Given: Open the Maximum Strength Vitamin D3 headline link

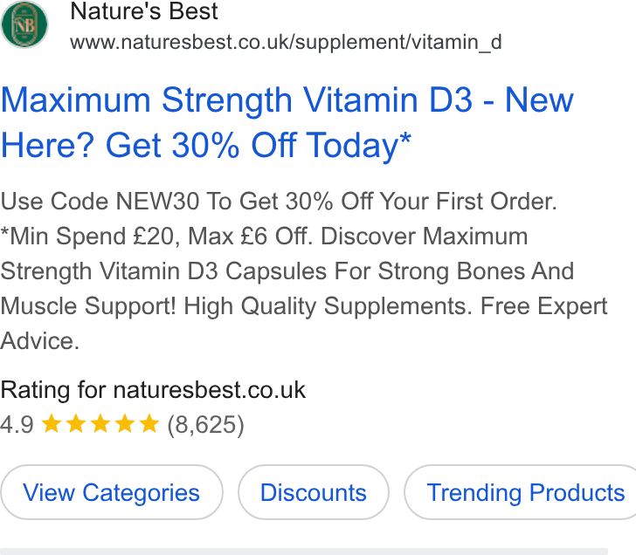Looking at the screenshot, I should click(x=287, y=123).
